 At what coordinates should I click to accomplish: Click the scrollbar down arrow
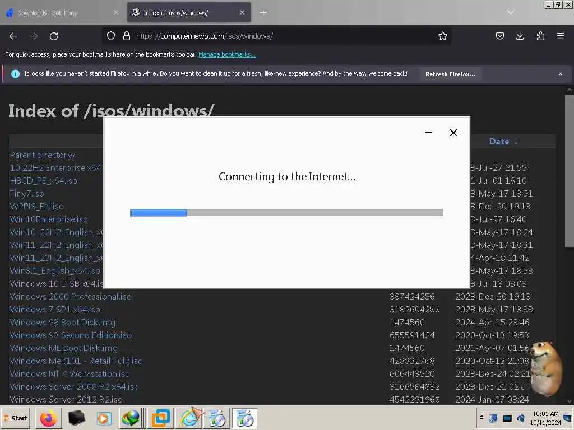click(x=570, y=401)
